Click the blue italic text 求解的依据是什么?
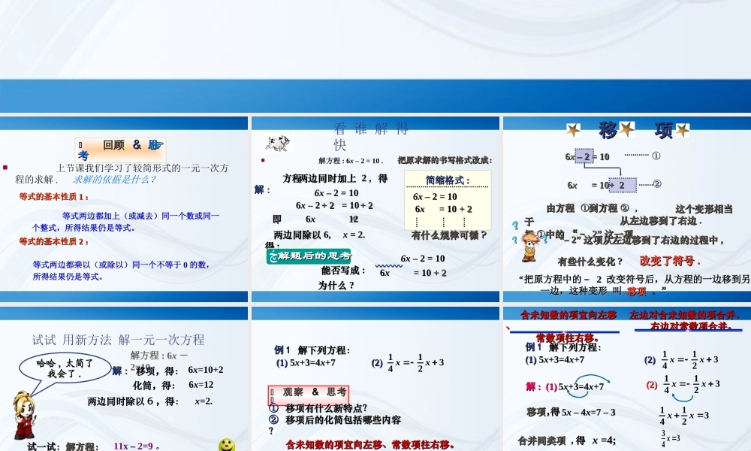This screenshot has width=751, height=451. (114, 179)
